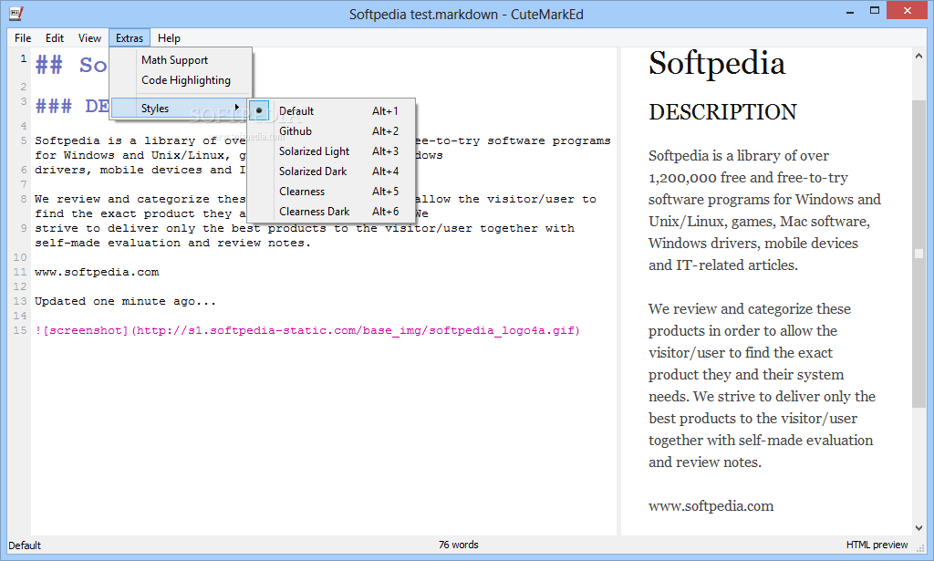Click www.softpedia.com in the preview pane
The width and height of the screenshot is (934, 561).
pos(711,506)
